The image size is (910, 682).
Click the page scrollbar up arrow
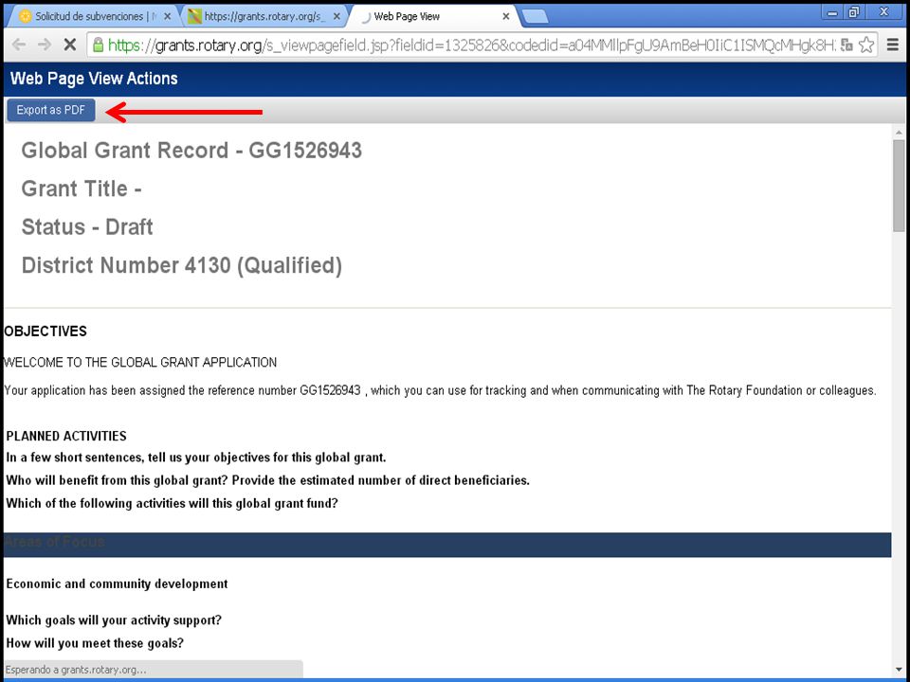pos(899,133)
